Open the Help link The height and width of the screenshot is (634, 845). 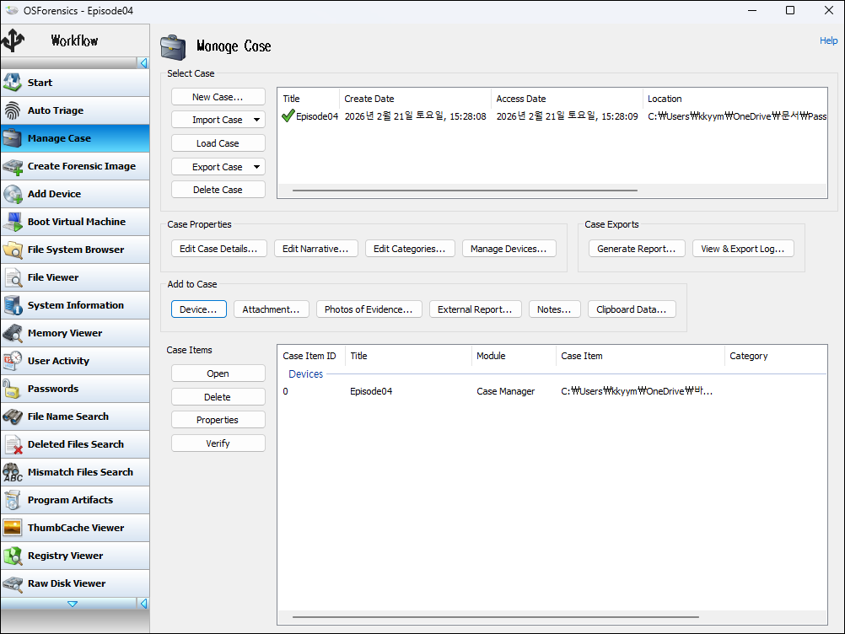pos(828,40)
